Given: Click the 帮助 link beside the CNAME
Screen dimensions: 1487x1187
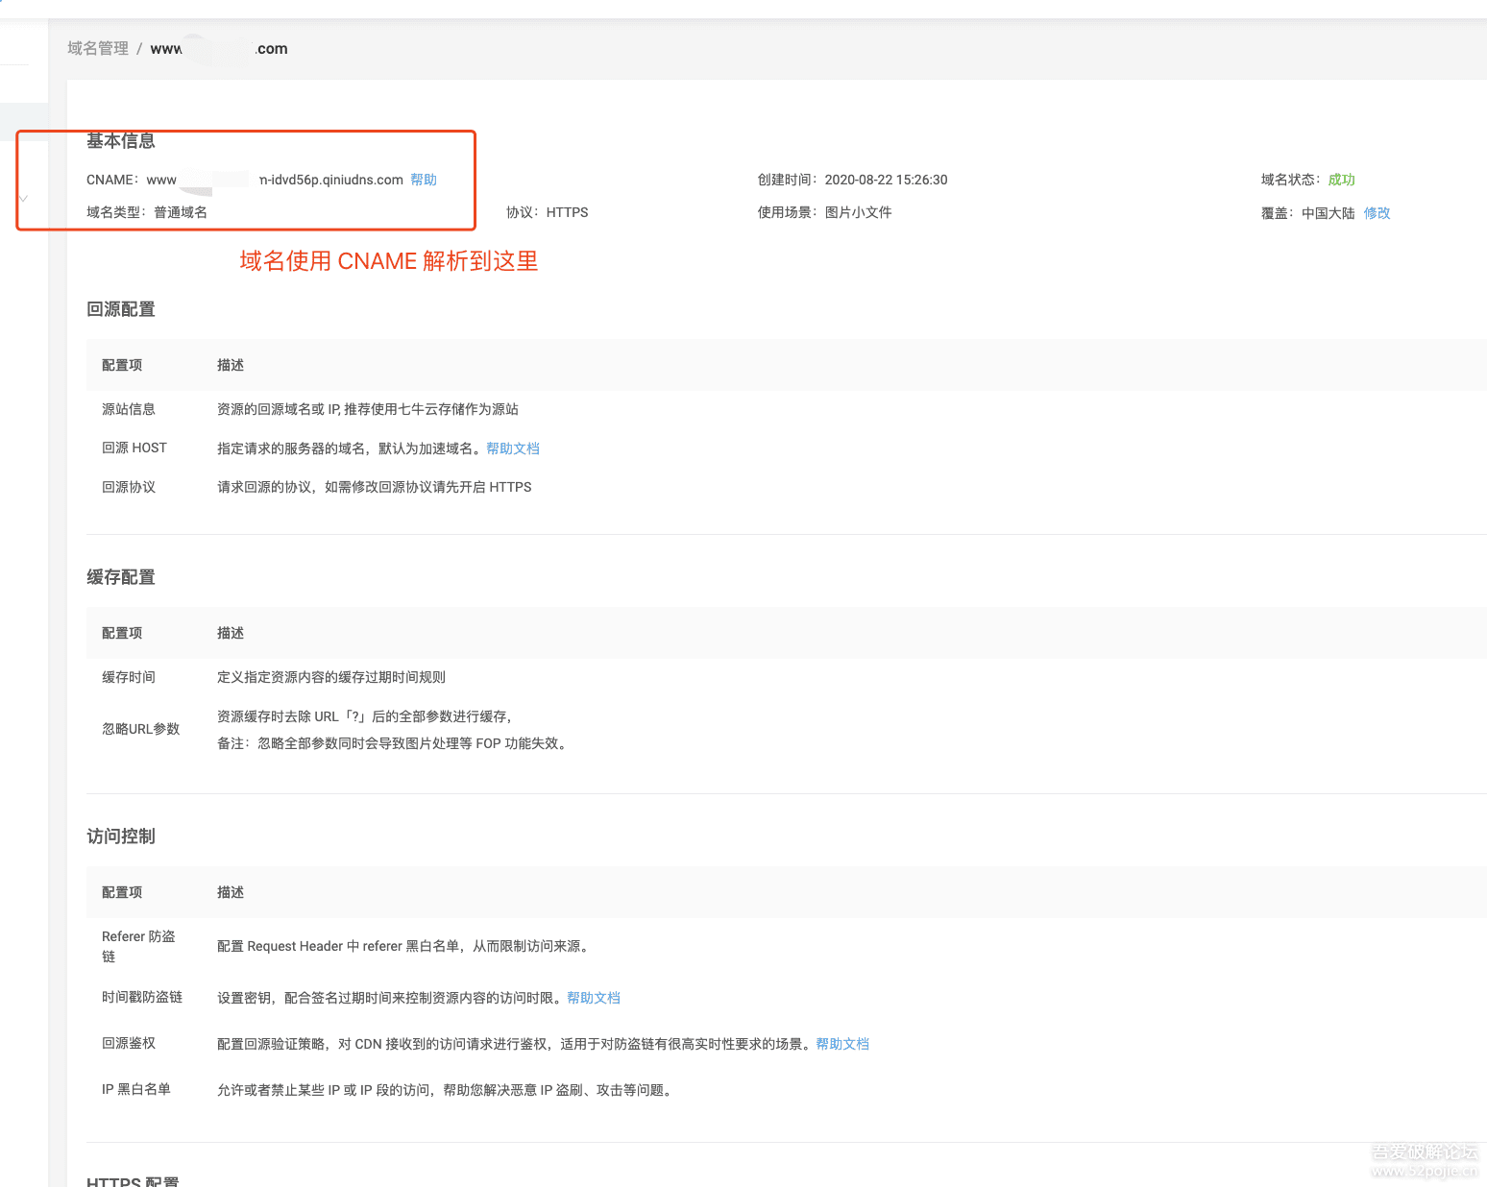Looking at the screenshot, I should (x=423, y=180).
